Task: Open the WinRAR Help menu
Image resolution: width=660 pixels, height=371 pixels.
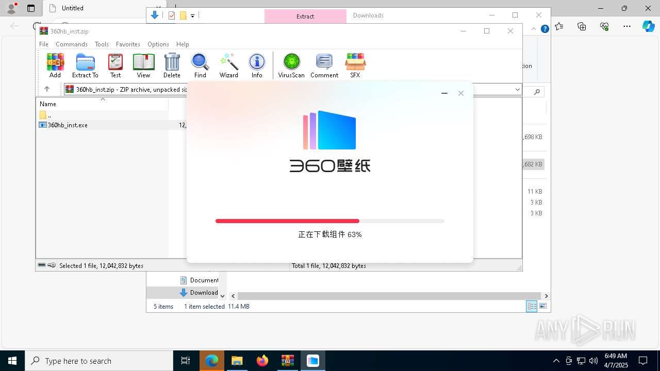Action: point(183,44)
